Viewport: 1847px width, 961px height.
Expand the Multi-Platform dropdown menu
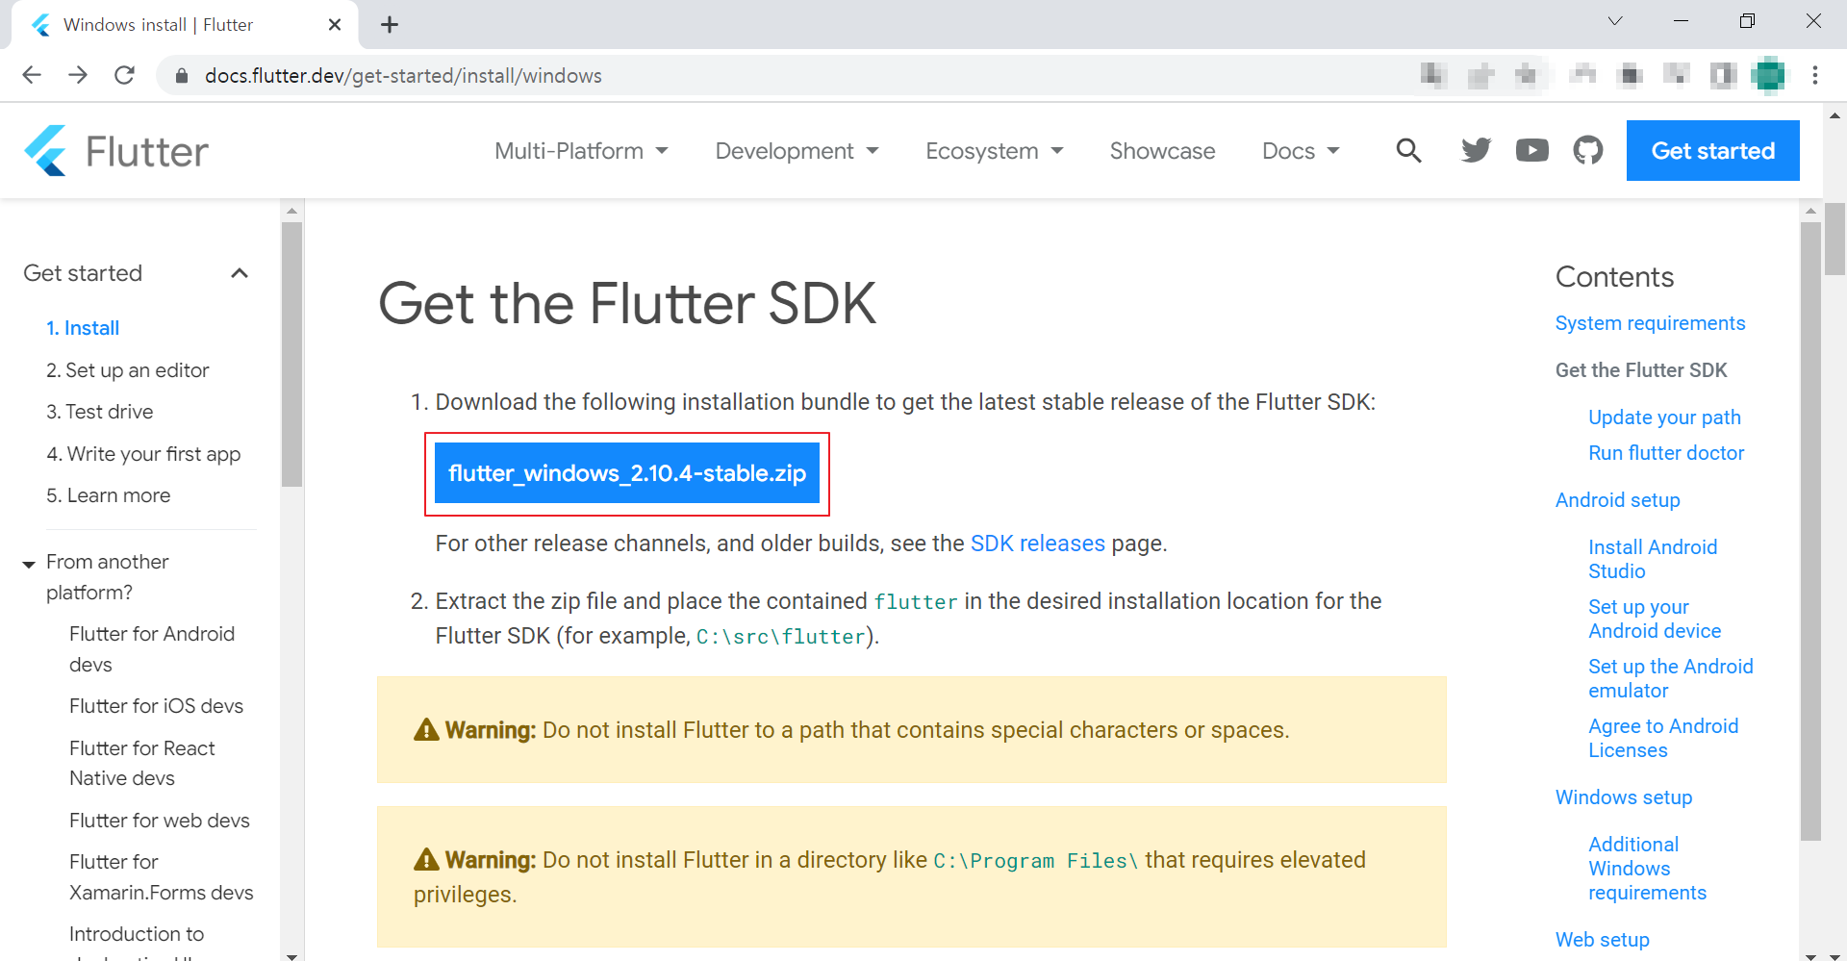coord(581,151)
